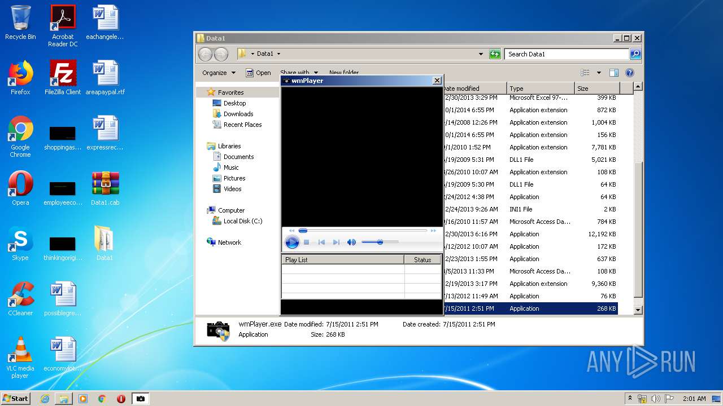Sort files by the Size column

click(x=597, y=89)
